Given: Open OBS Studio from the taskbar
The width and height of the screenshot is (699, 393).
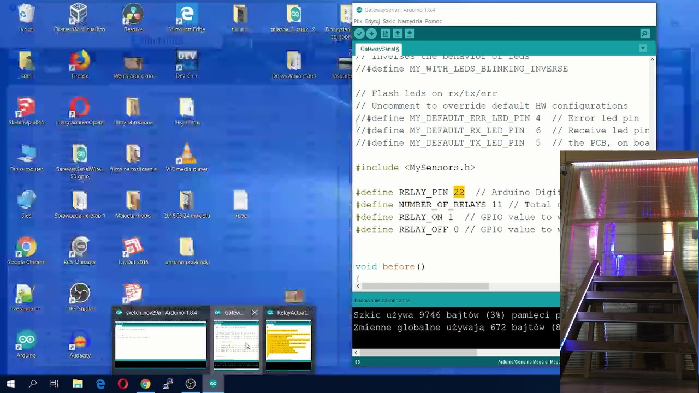Looking at the screenshot, I should coord(191,384).
